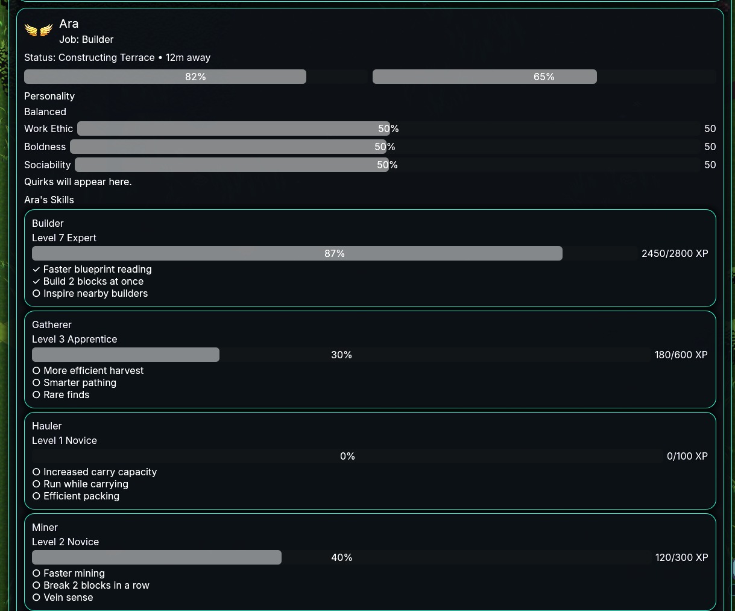Viewport: 735px width, 611px height.
Task: Click the Constructing Terrace status text
Action: [106, 58]
